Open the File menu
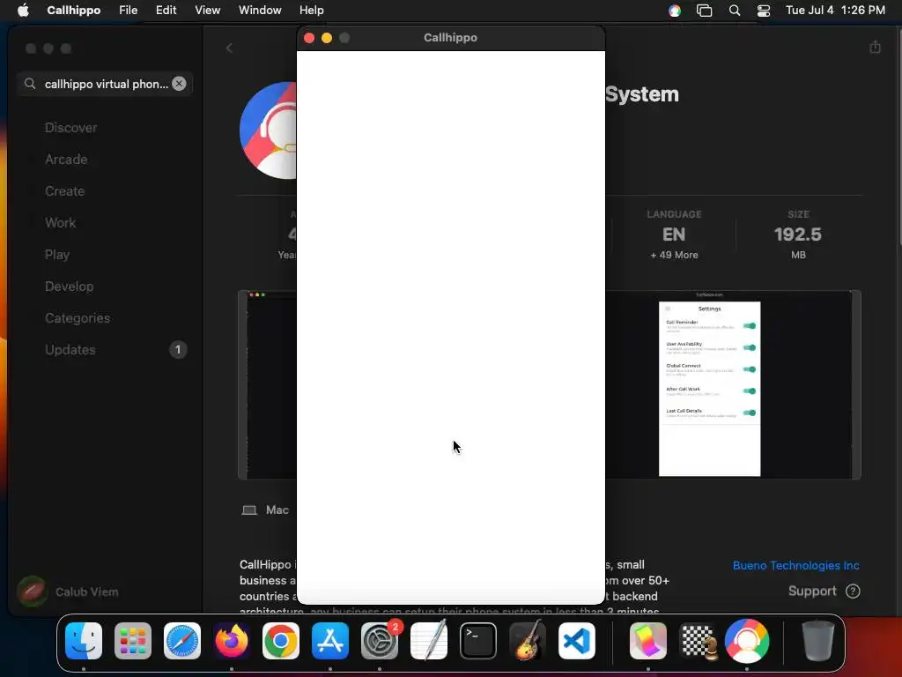This screenshot has height=677, width=902. point(129,11)
